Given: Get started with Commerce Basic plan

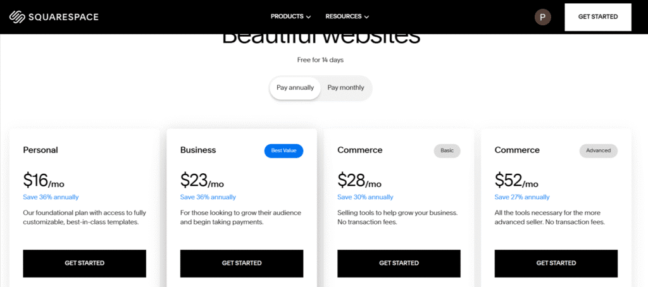Looking at the screenshot, I should click(x=399, y=263).
